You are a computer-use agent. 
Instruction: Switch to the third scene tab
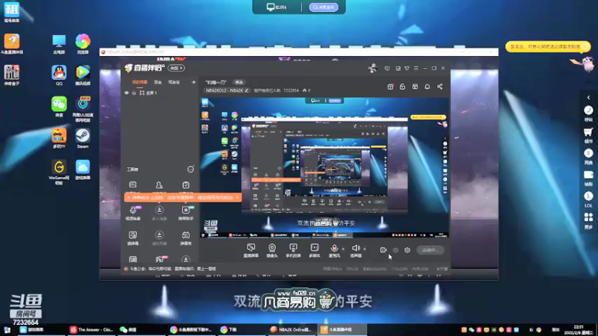[x=174, y=82]
